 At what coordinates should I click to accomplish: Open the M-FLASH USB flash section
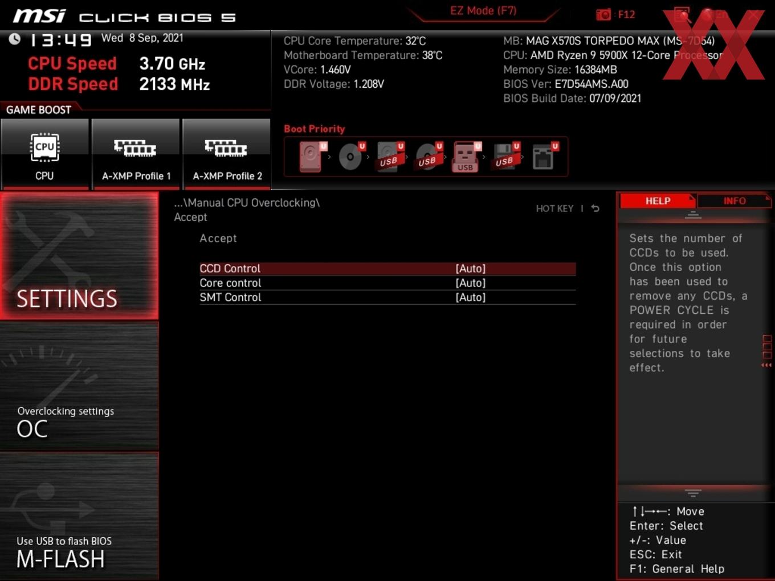click(x=79, y=516)
